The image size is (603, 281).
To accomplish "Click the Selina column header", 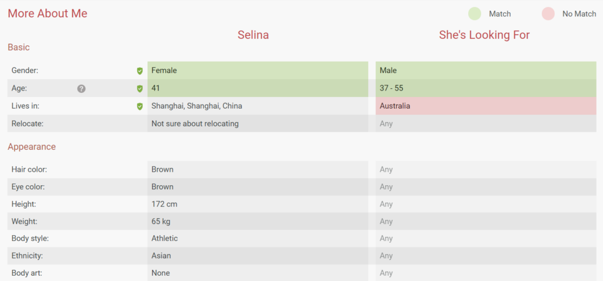I will [x=253, y=35].
